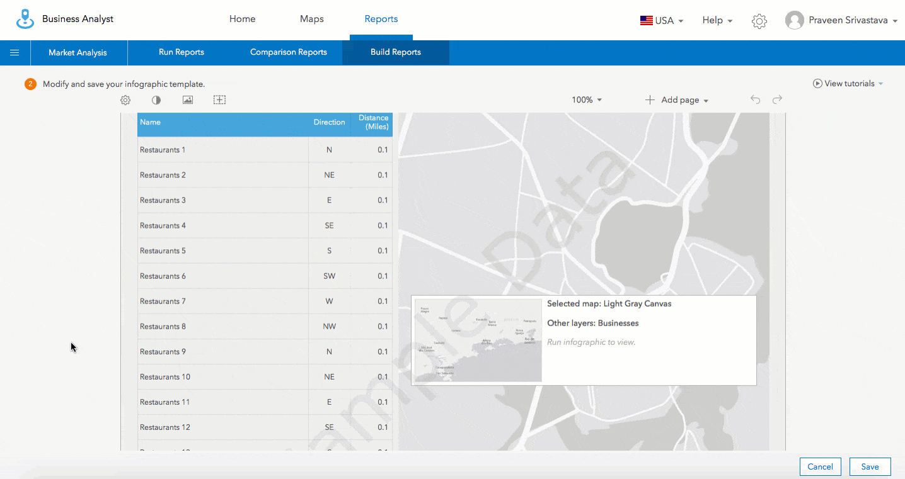Click the "S" direction of Restaurants 5

tap(329, 251)
